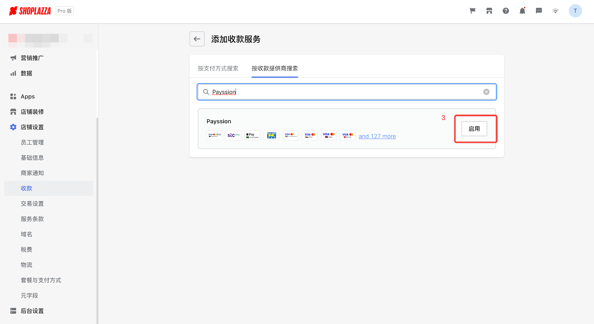Click the Visa Mastercard Qatar icon

pos(329,135)
